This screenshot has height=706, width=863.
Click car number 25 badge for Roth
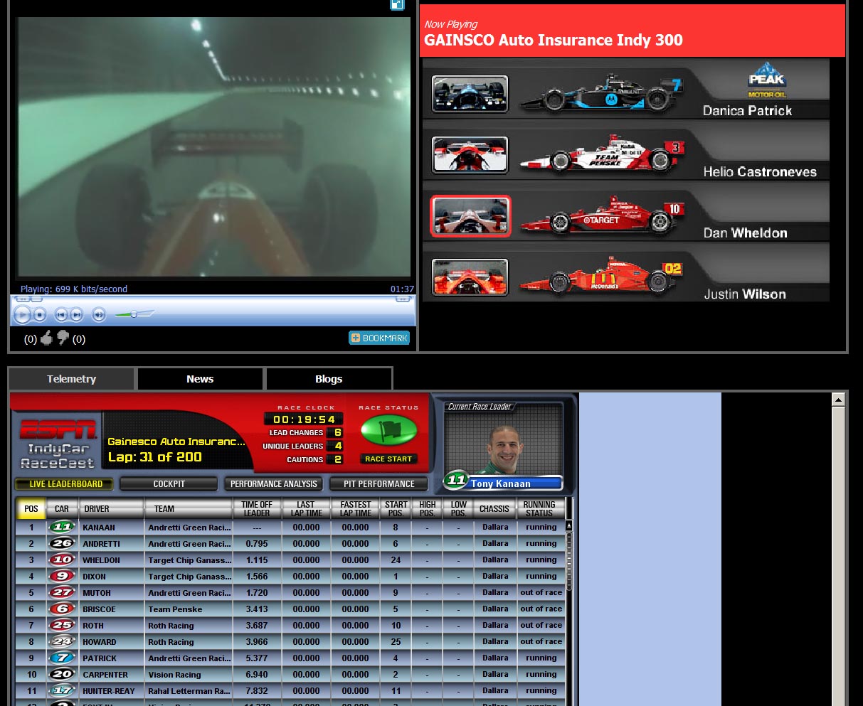click(62, 625)
